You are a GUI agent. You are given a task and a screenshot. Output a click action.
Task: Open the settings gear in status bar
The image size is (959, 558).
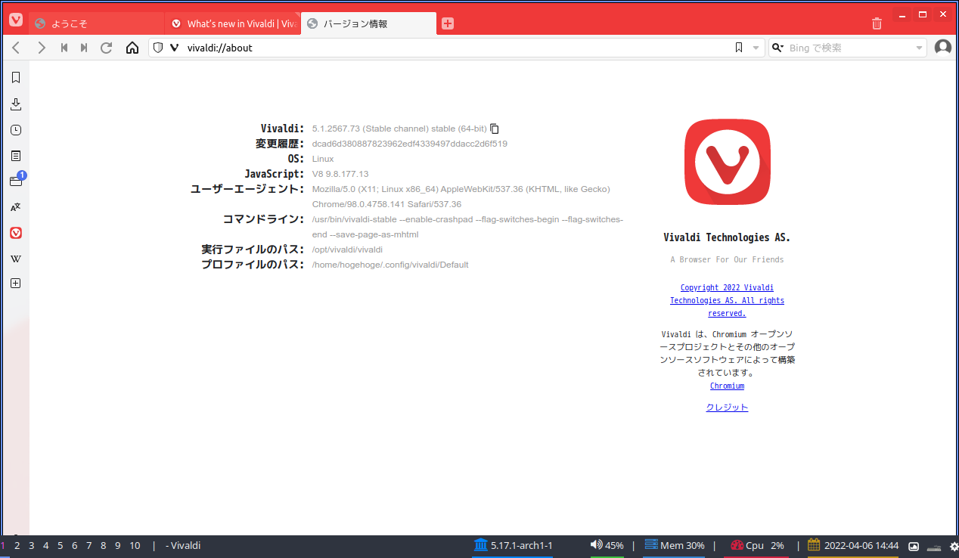[x=954, y=546]
